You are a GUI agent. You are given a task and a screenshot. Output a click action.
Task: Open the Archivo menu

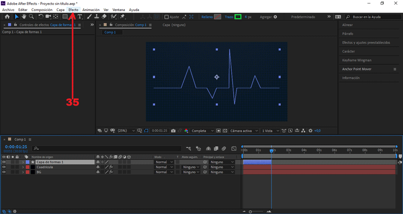coord(8,10)
